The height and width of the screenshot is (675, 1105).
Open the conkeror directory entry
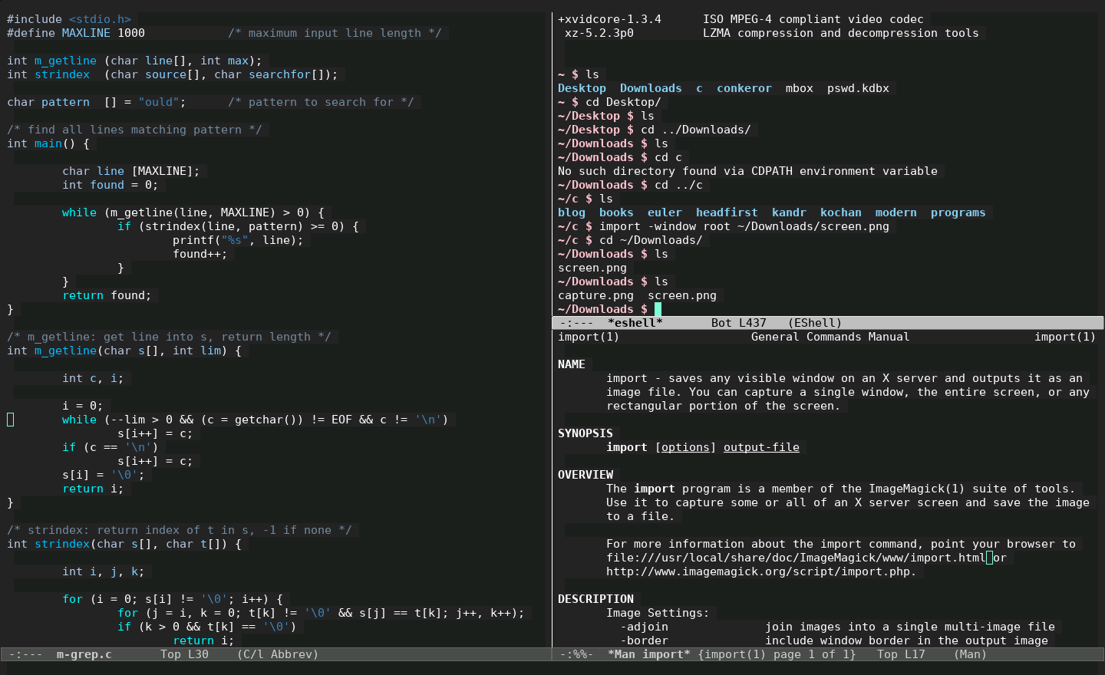tap(744, 88)
